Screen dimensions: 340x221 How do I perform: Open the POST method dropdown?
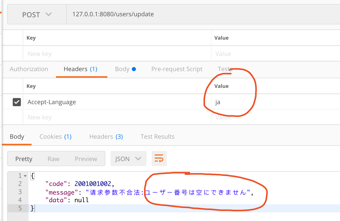point(37,15)
